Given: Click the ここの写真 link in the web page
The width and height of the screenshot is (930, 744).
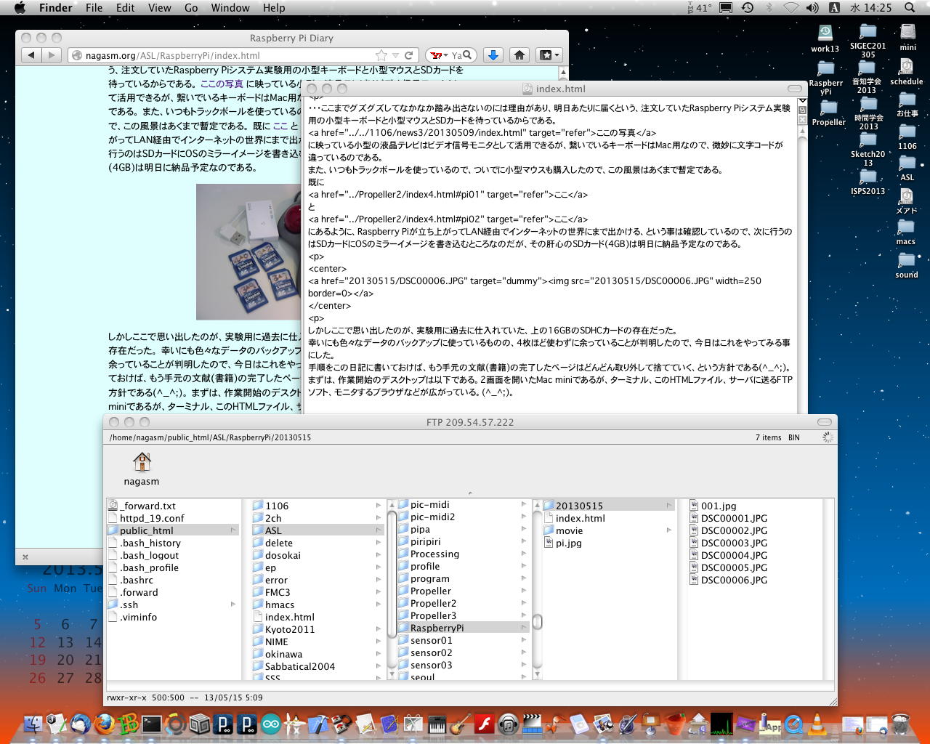Looking at the screenshot, I should (222, 84).
